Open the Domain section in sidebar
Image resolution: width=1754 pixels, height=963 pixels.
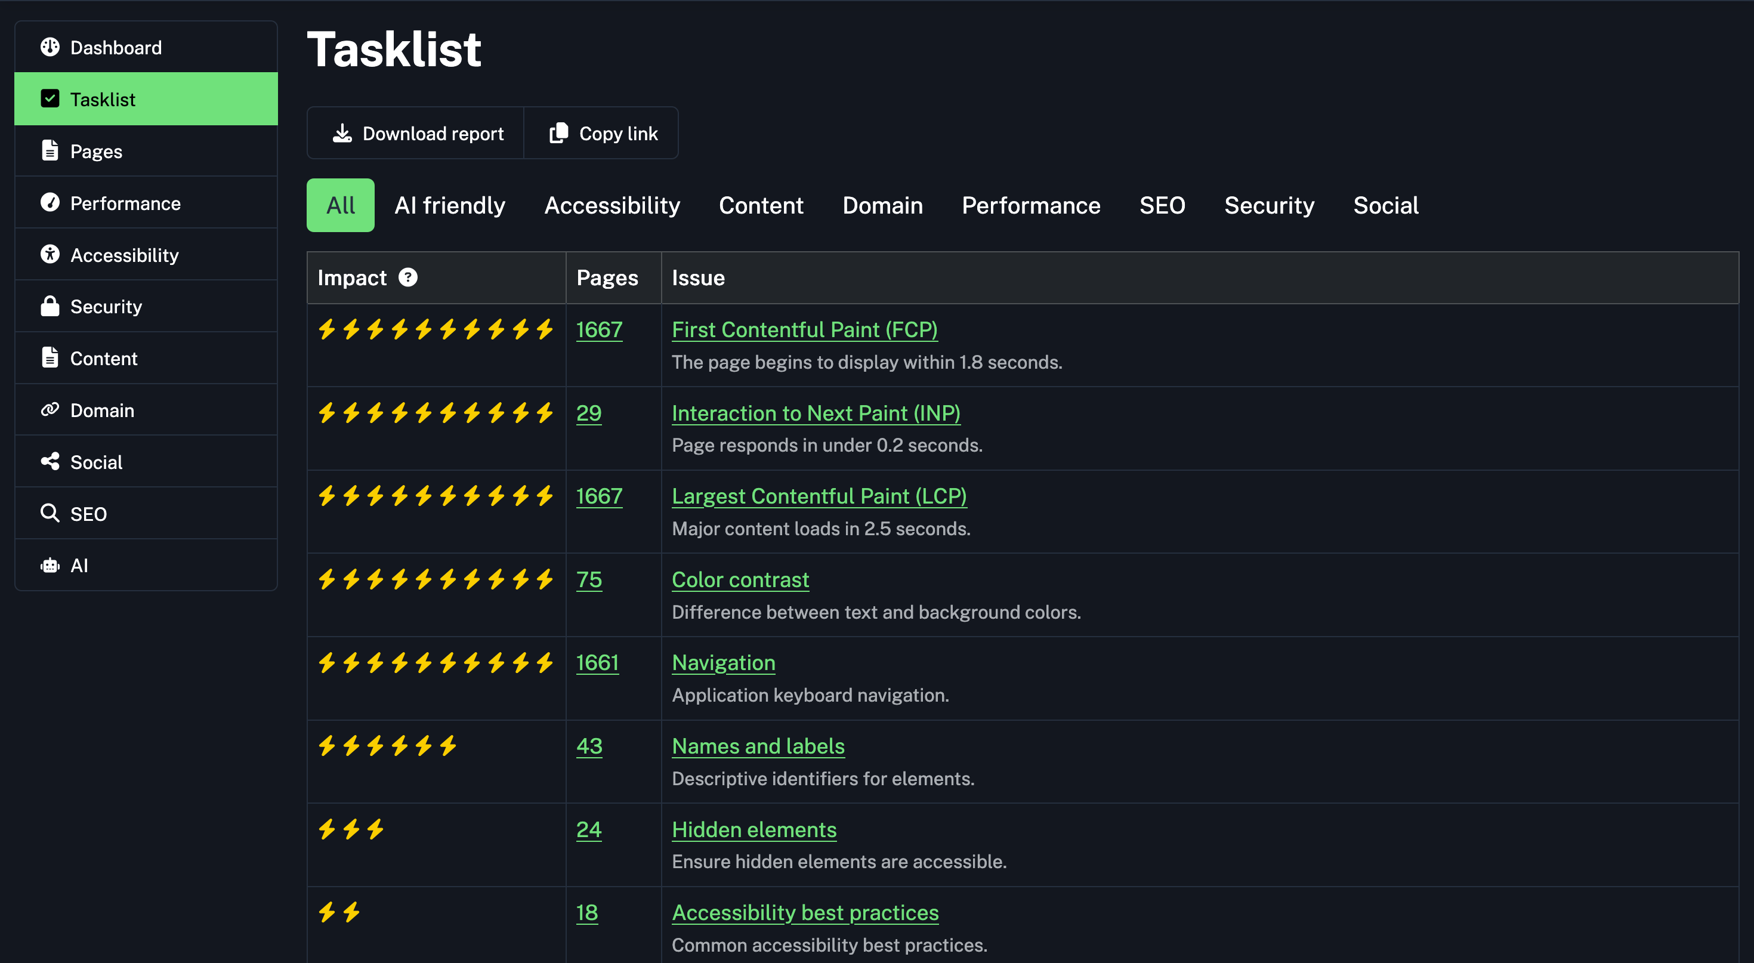[146, 409]
